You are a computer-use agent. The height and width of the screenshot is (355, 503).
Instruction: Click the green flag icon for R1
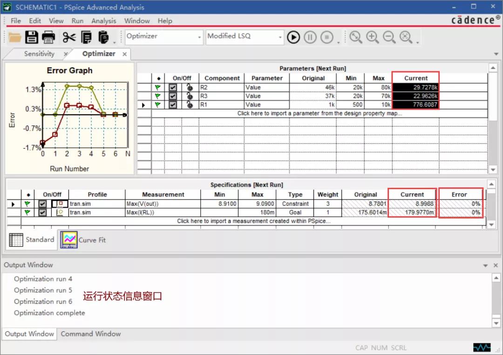(157, 105)
